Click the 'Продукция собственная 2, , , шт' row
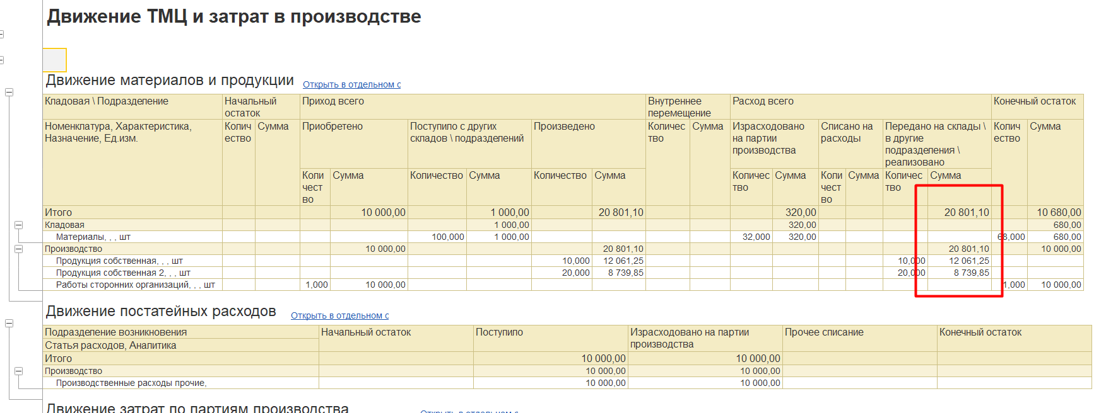Viewport: 1118px width, 413px height. tap(123, 273)
